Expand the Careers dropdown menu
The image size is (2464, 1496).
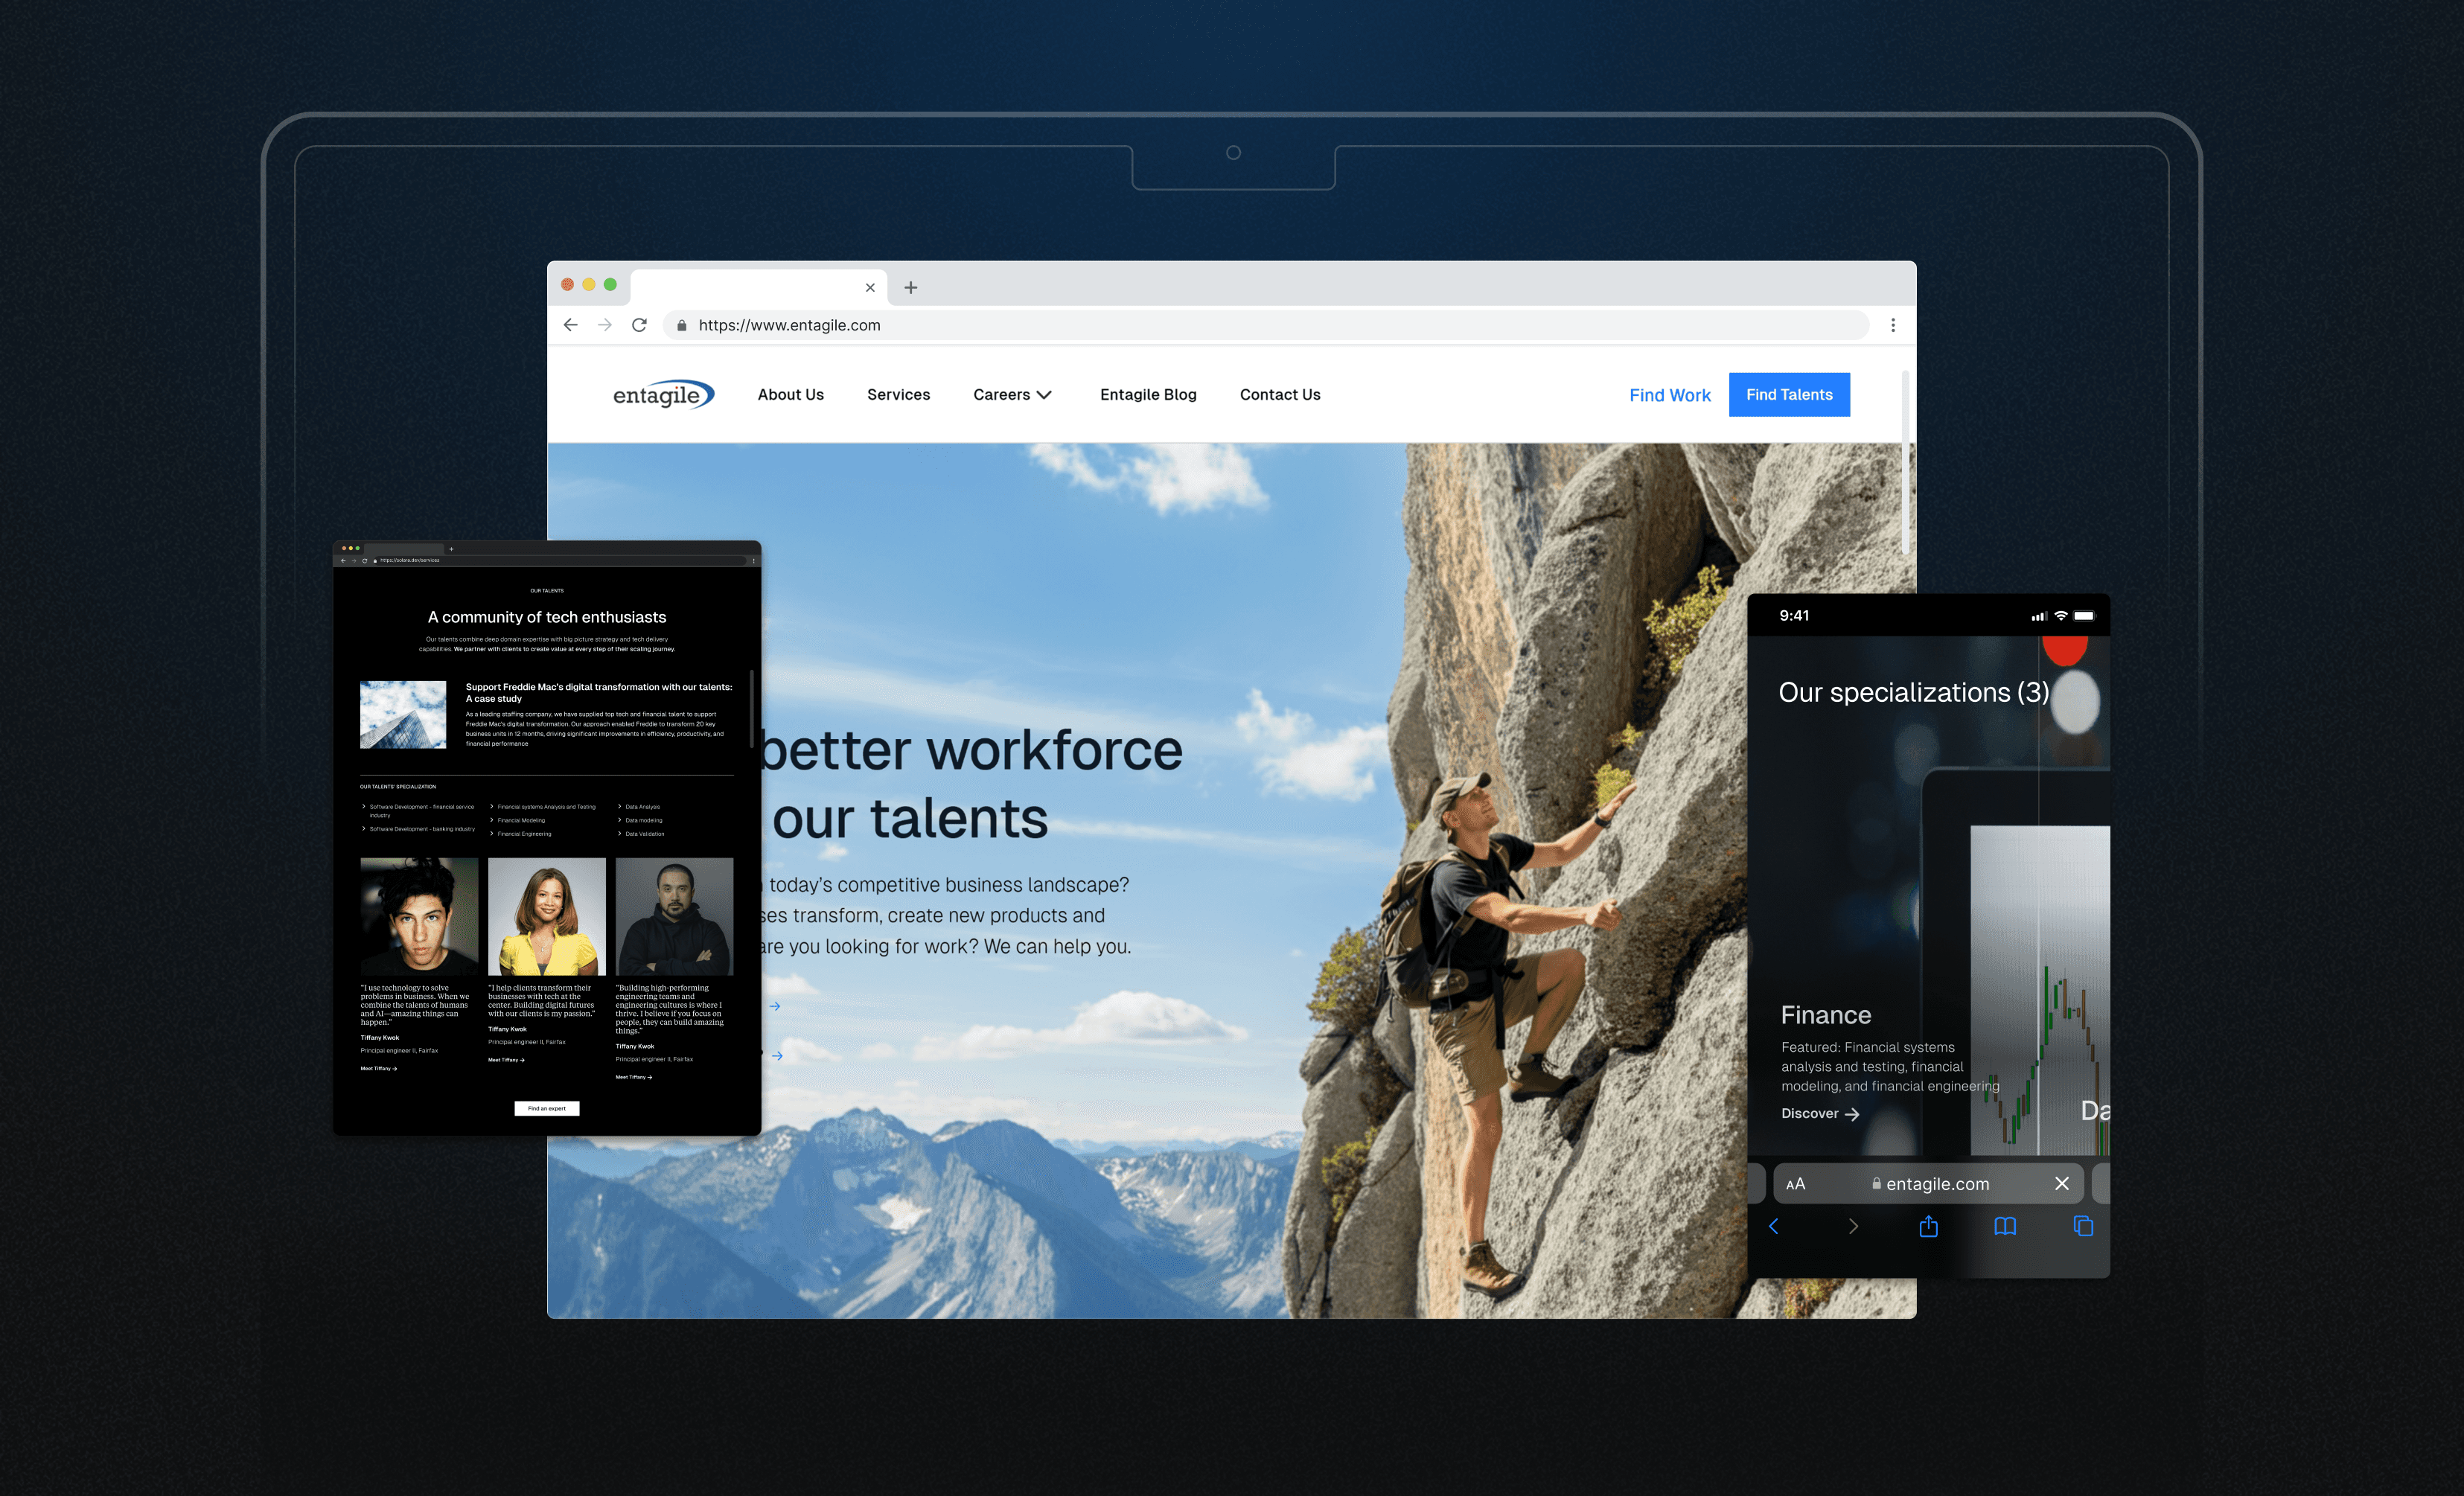(x=1012, y=395)
